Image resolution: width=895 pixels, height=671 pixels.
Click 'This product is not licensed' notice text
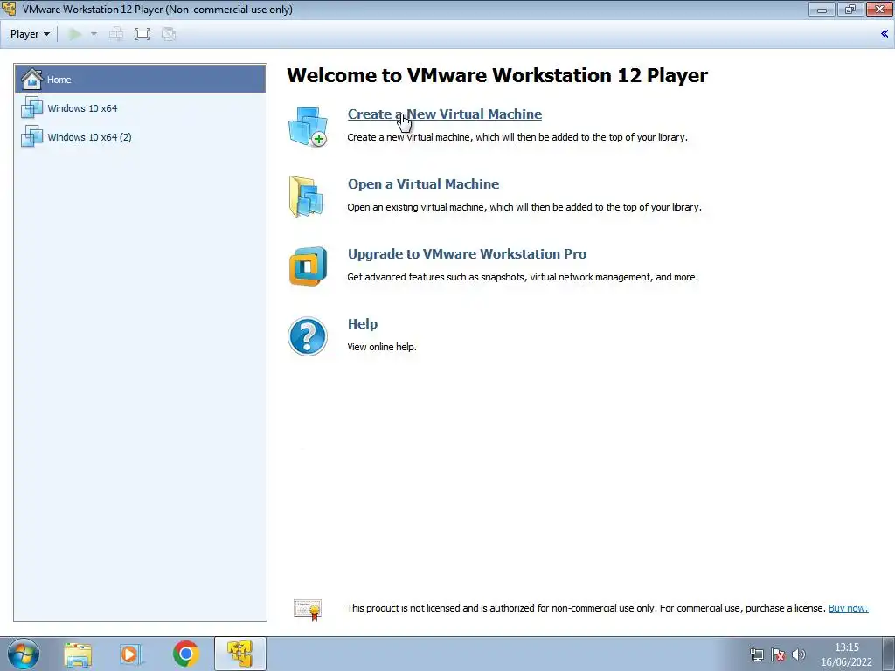coord(586,608)
